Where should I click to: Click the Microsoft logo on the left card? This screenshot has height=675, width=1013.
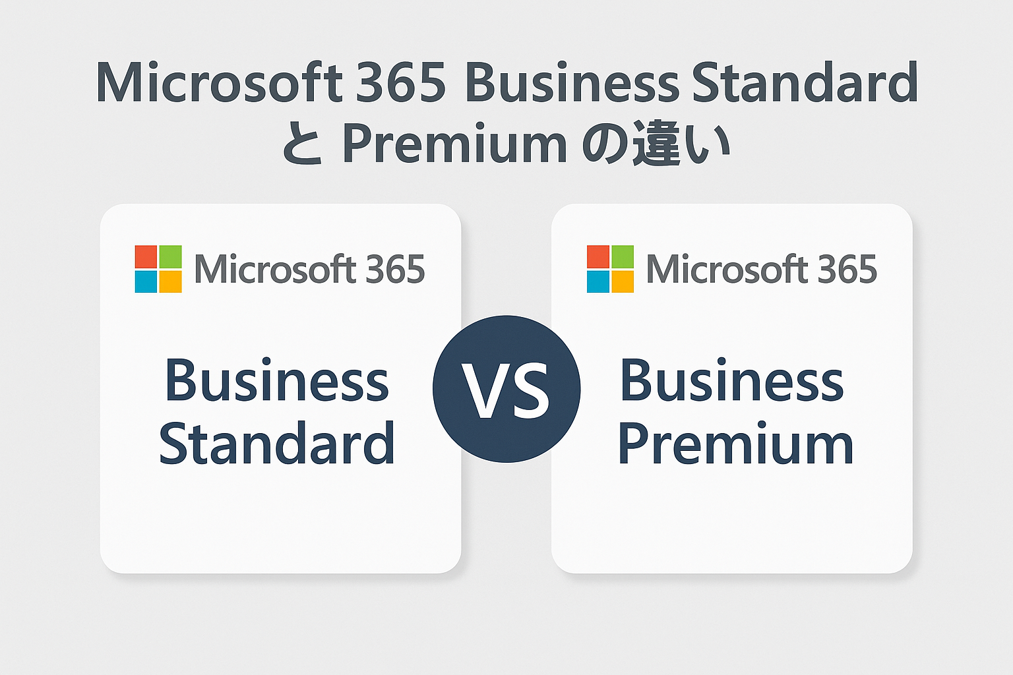pos(158,269)
